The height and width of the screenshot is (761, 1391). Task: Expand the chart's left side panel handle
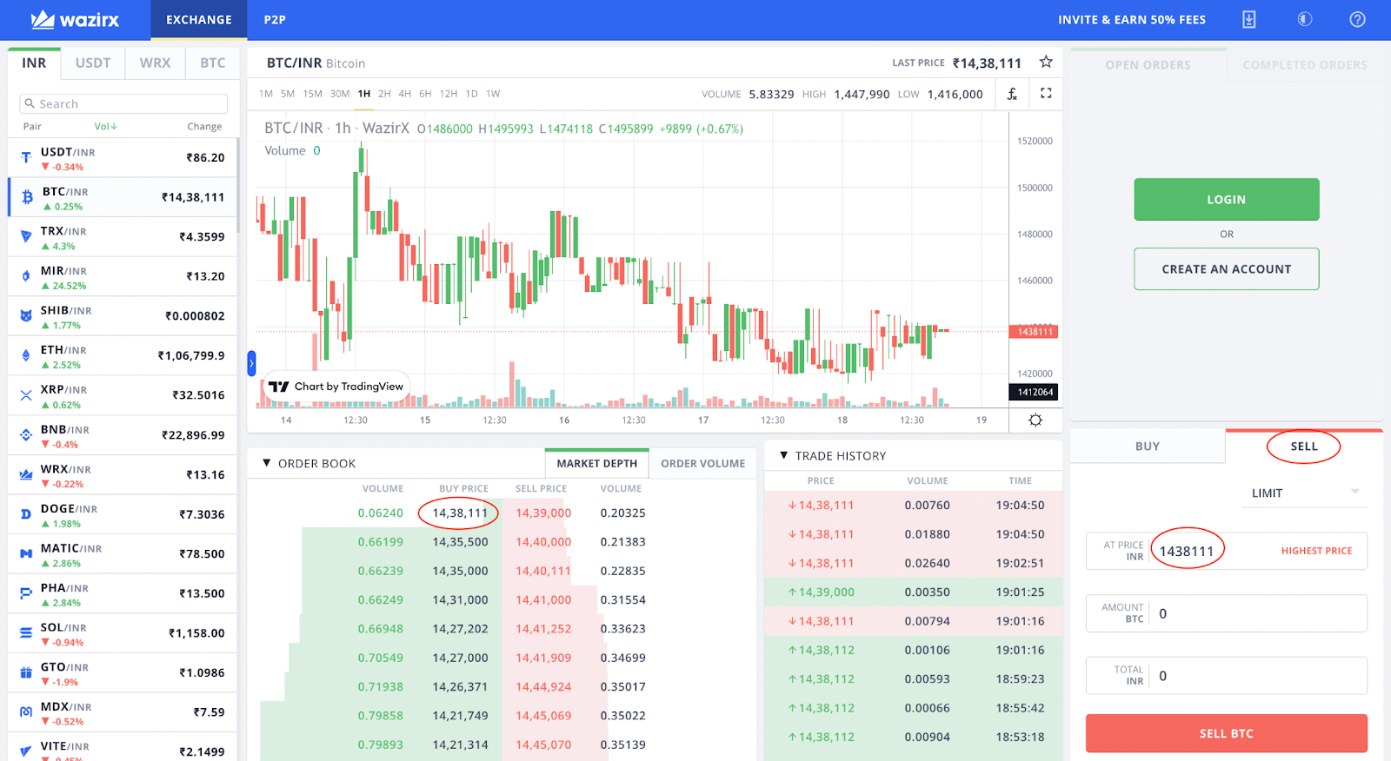click(x=251, y=363)
